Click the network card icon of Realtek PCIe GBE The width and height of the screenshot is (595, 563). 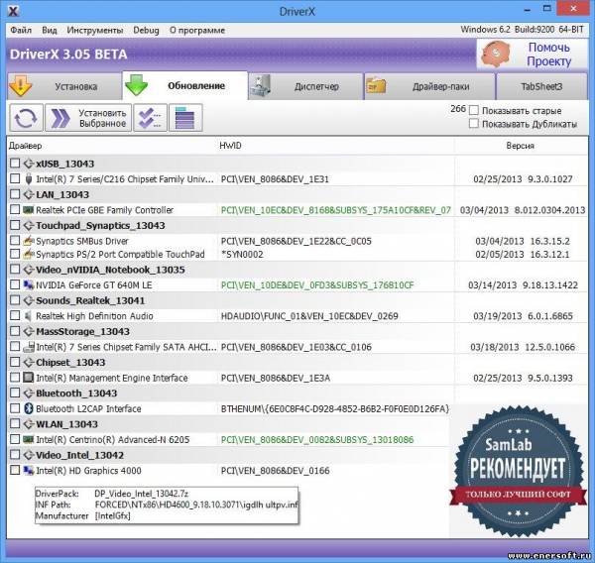click(x=28, y=210)
